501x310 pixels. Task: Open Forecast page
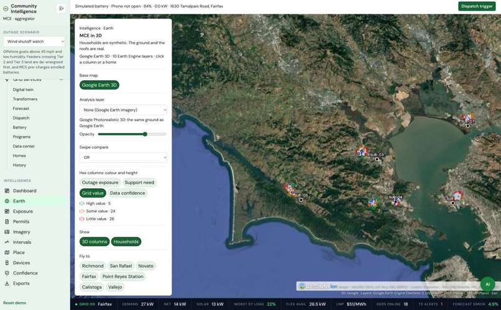pyautogui.click(x=21, y=109)
